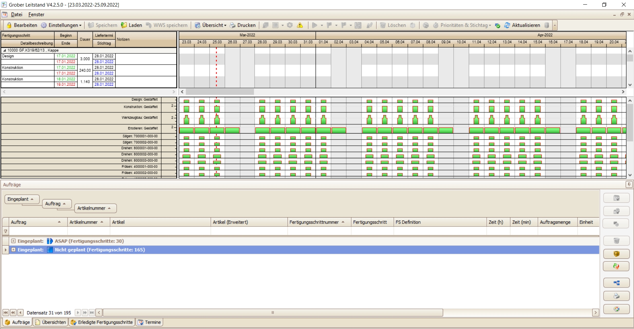Open the Datei menu
This screenshot has height=329, width=634.
(17, 15)
